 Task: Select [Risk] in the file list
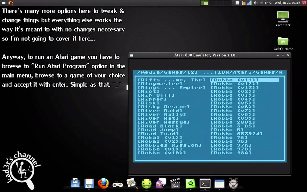point(148,103)
